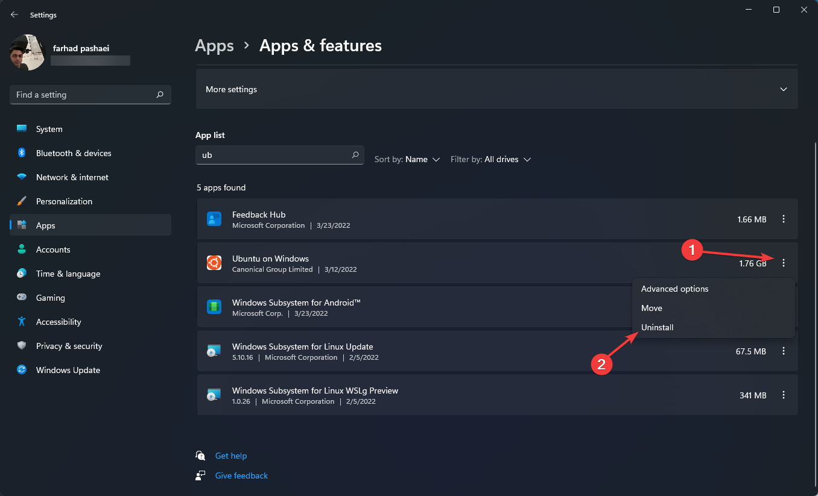Open the Ubuntu on Windows app icon
The image size is (818, 496).
214,263
